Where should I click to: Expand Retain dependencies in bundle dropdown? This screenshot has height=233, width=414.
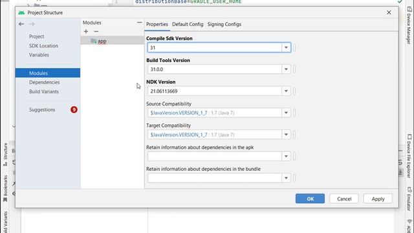tap(286, 178)
